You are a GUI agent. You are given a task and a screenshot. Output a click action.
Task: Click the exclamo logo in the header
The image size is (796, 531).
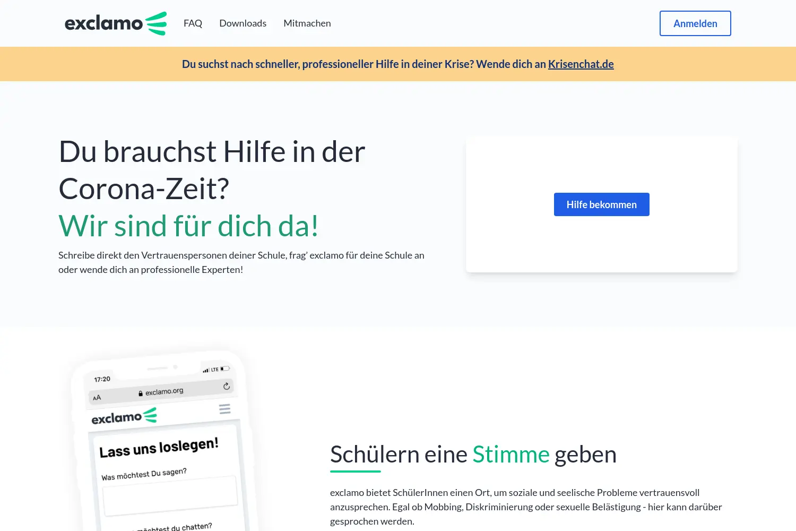(x=116, y=23)
